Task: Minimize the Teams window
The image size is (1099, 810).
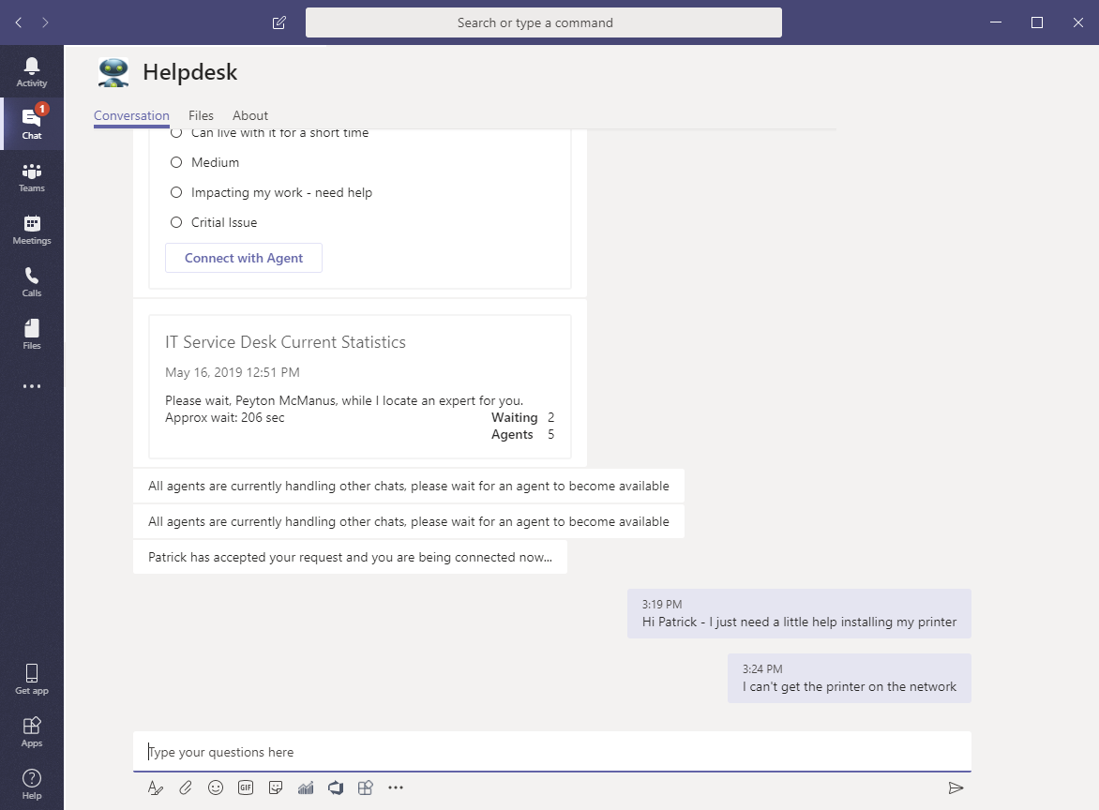Action: coord(996,22)
